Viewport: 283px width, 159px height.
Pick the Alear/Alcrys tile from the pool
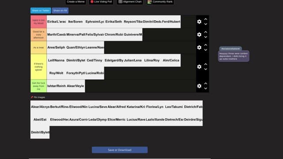[40, 107]
